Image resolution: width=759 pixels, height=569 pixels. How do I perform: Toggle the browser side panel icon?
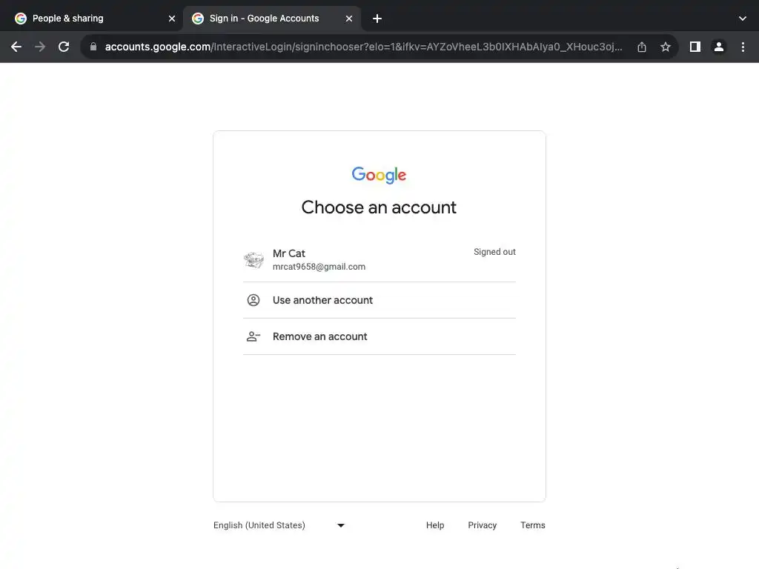[695, 47]
